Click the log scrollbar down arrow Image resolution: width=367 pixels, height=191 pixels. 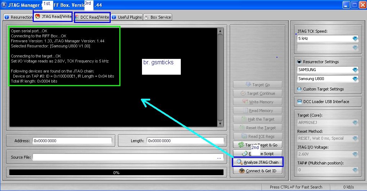click(x=220, y=124)
